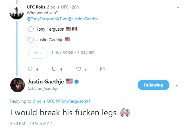Screen dimensions: 190x129
Task: Unfollow Justin Gaethje via Following button
Action: click(x=153, y=85)
